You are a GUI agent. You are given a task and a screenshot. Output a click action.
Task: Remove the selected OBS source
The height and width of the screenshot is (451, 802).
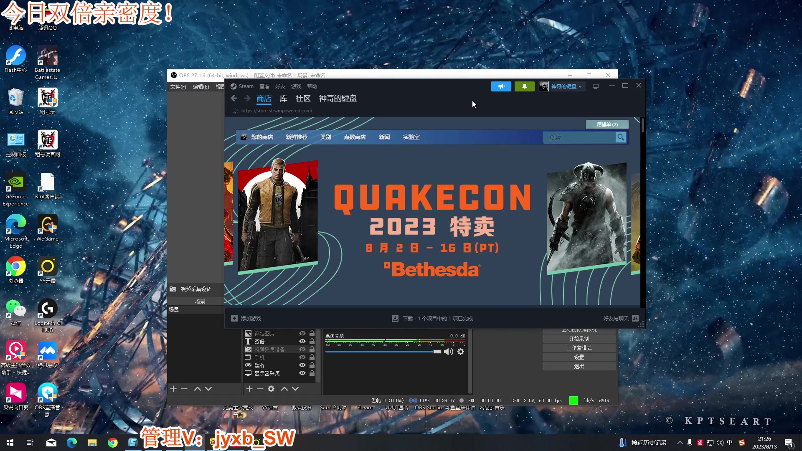pyautogui.click(x=260, y=389)
